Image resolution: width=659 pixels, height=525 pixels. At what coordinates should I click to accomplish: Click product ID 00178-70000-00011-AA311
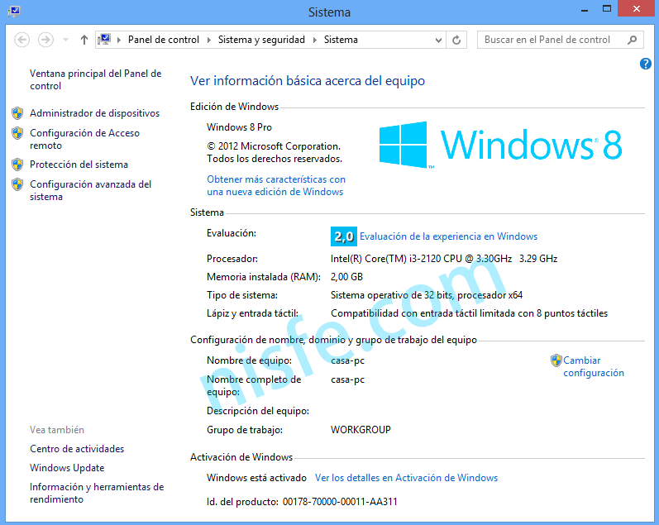point(340,502)
